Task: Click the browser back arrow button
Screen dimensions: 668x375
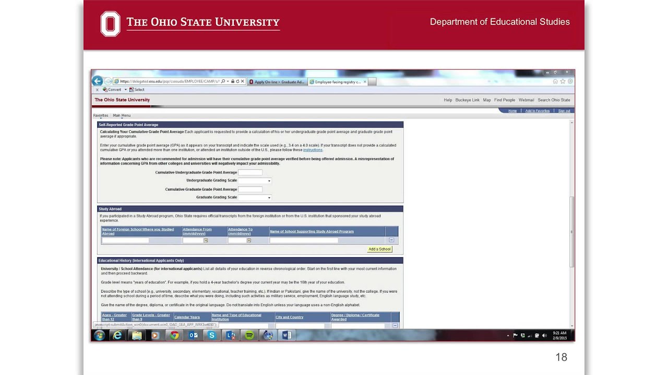Action: 97,81
